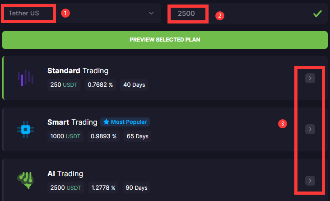Expand the Smart Trading plan chevron
The width and height of the screenshot is (330, 201).
pyautogui.click(x=310, y=129)
